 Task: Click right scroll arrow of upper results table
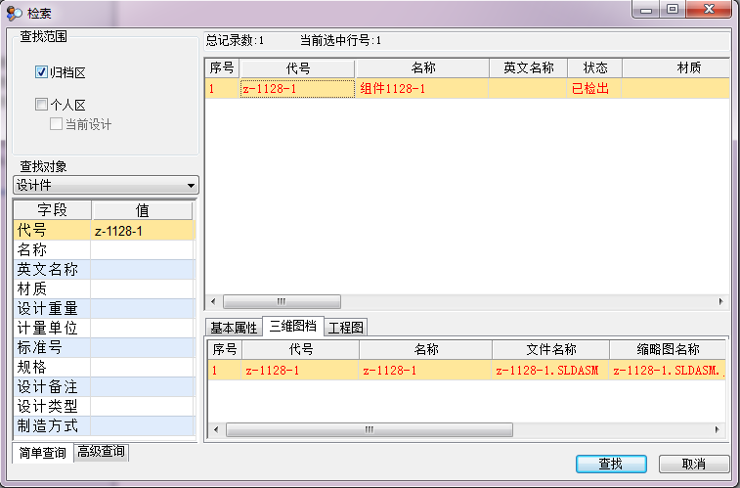pos(720,301)
